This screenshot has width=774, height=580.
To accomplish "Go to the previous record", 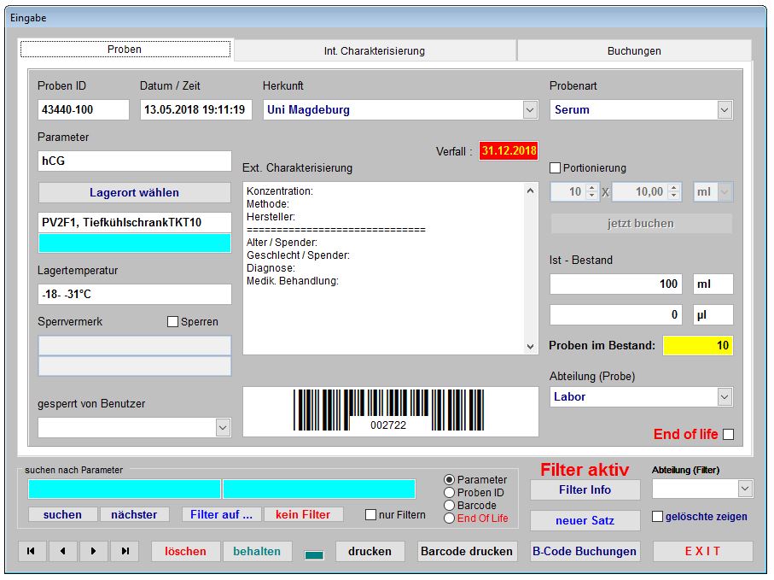I will [x=62, y=551].
